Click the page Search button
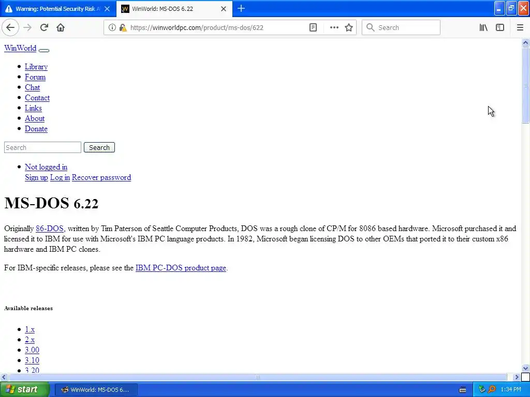Viewport: 530px width, 397px height. coord(99,147)
